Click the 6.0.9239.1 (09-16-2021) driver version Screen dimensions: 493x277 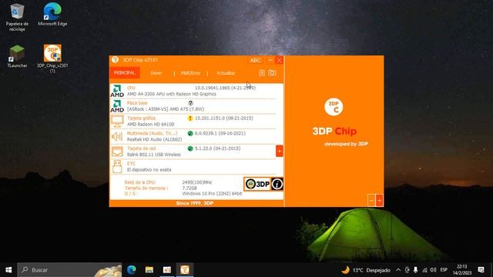(x=220, y=133)
